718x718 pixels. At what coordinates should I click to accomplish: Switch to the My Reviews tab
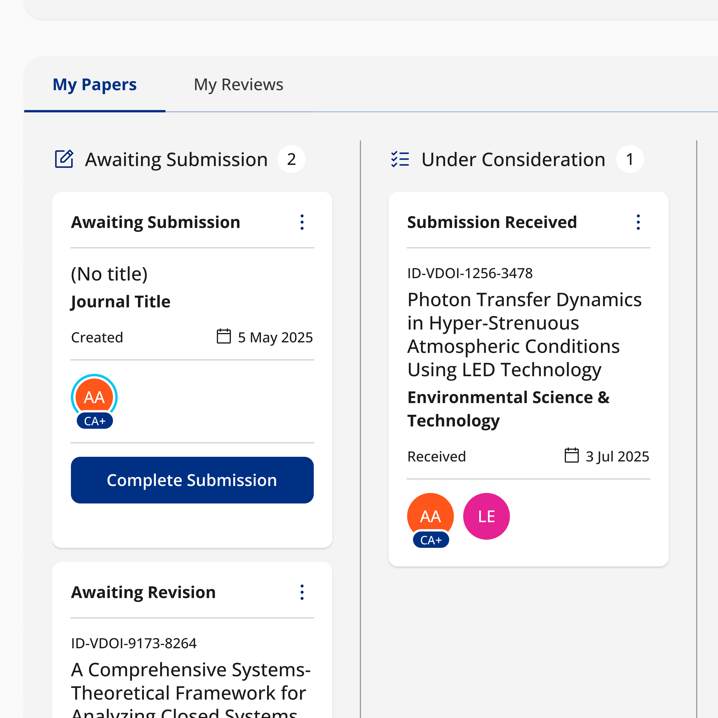point(238,85)
